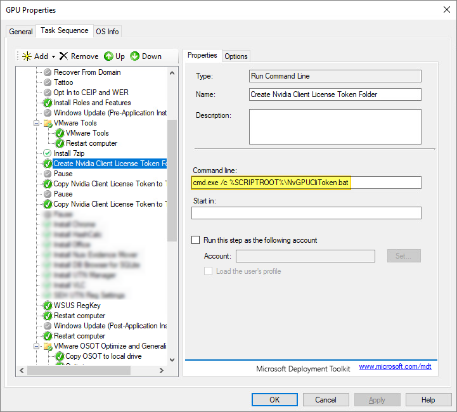Click the Tattoo step gray icon
The image size is (457, 412).
[x=48, y=82]
